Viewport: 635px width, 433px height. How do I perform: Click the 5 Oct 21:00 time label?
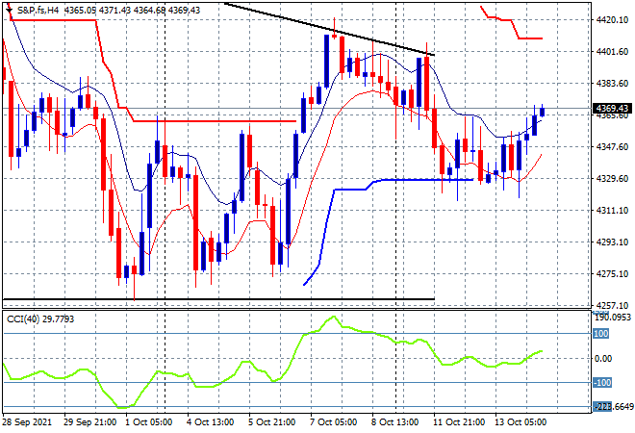[x=271, y=422]
